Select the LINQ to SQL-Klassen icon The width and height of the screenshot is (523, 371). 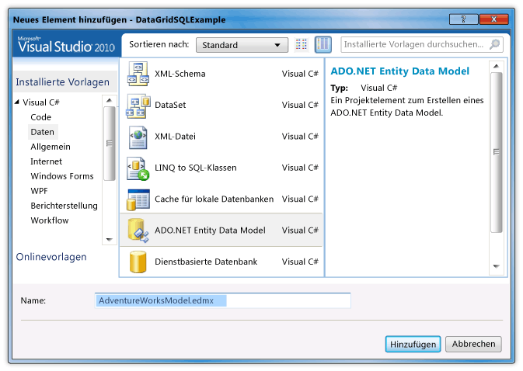[138, 168]
